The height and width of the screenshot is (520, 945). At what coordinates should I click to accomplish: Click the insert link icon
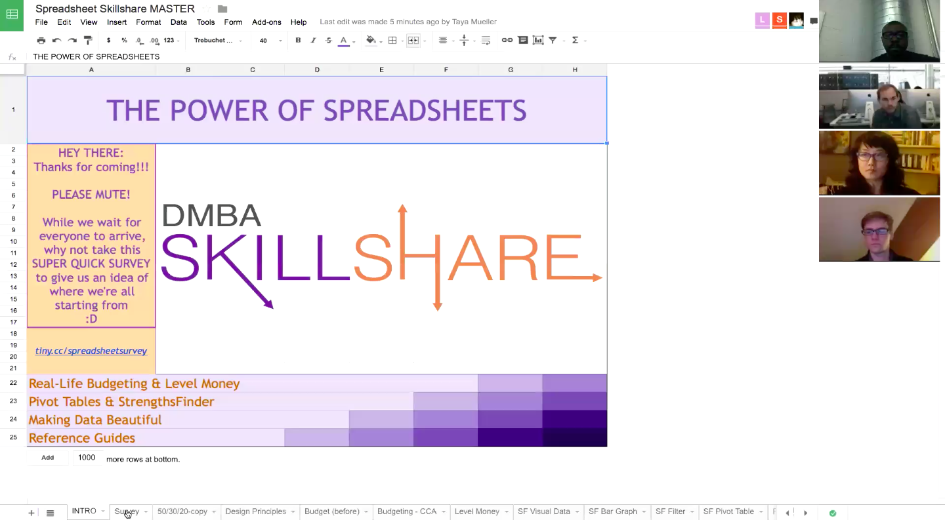[507, 41]
